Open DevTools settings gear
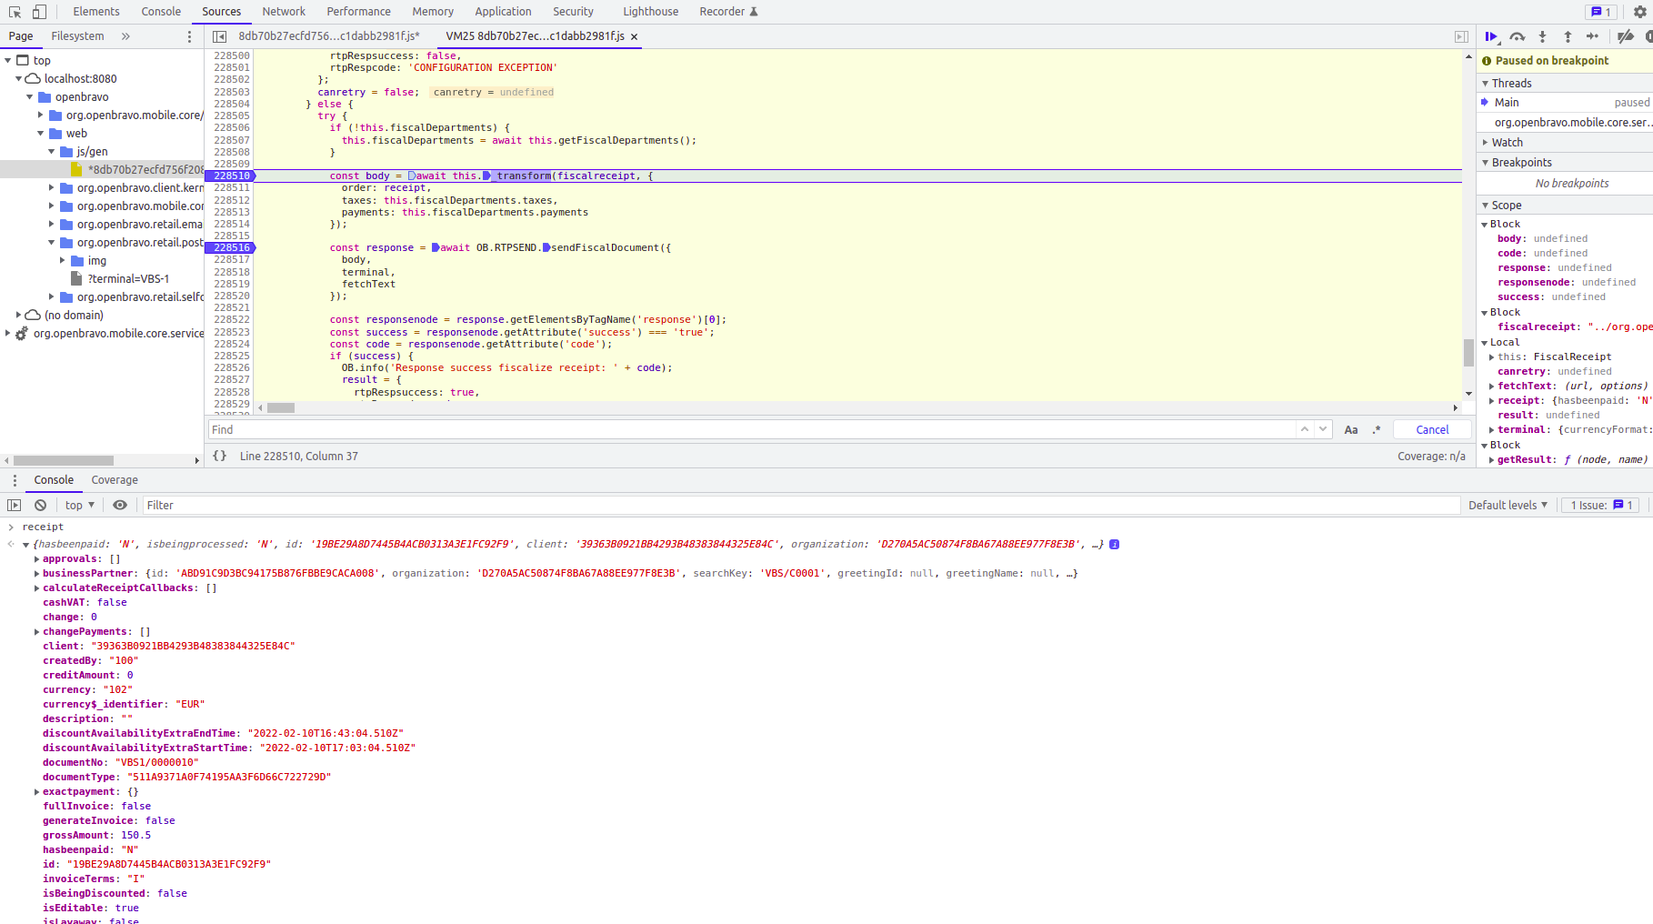This screenshot has height=924, width=1653. click(x=1640, y=12)
